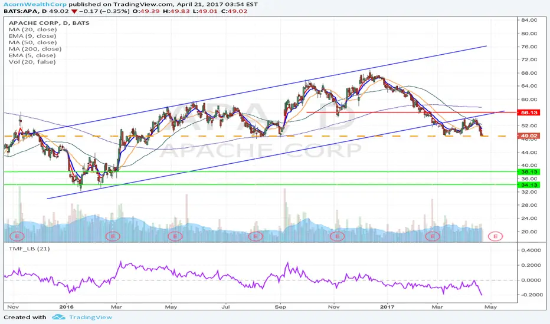Image resolution: width=550 pixels, height=324 pixels.
Task: Click the 76.00 price axis value
Action: [x=529, y=47]
